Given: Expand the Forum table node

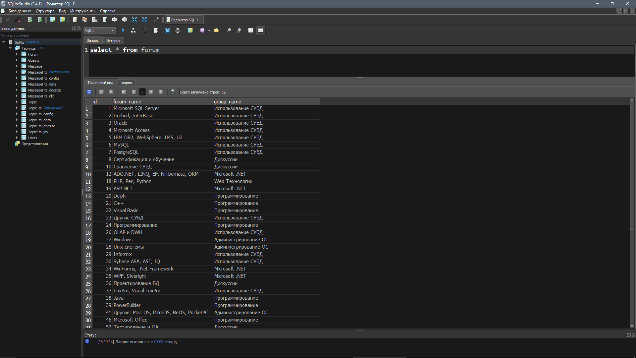Looking at the screenshot, I should (x=17, y=54).
